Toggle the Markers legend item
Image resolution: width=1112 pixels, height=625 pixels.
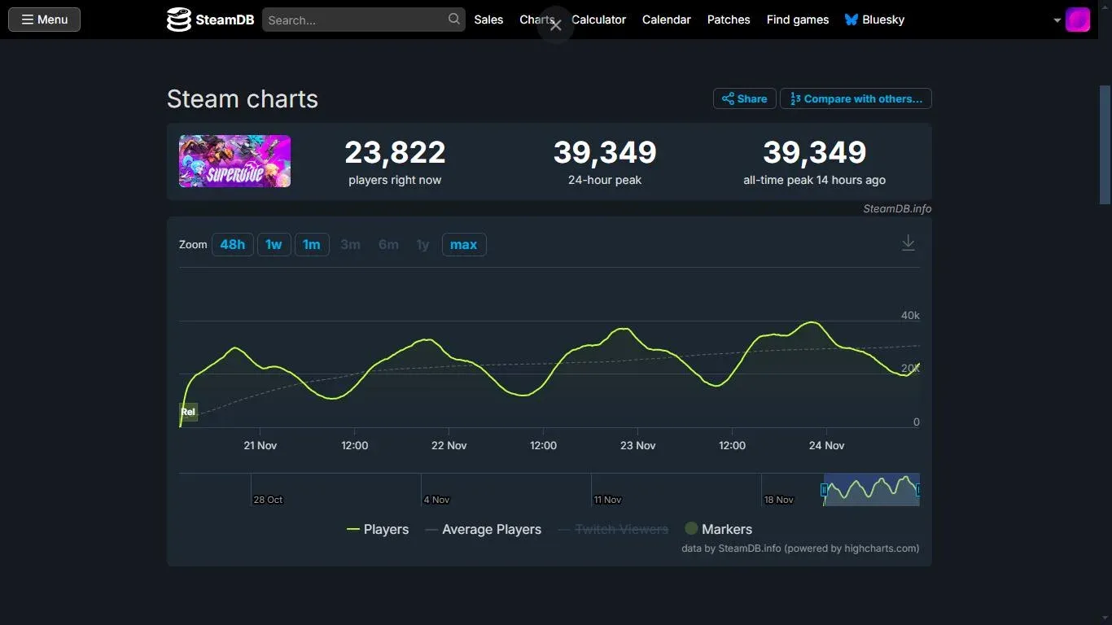[718, 529]
